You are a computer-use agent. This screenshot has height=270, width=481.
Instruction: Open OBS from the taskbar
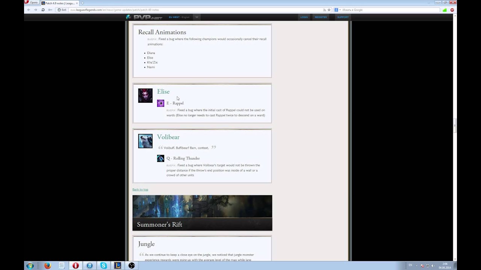tap(132, 265)
